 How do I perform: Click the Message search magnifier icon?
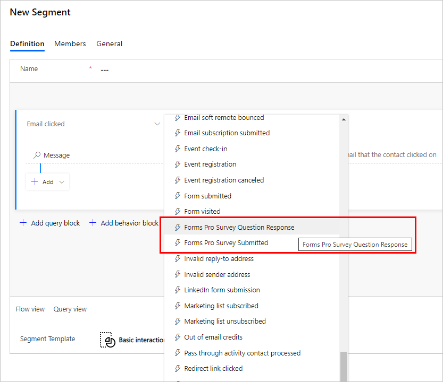pos(37,155)
